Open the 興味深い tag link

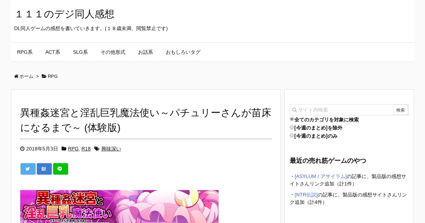pos(111,149)
